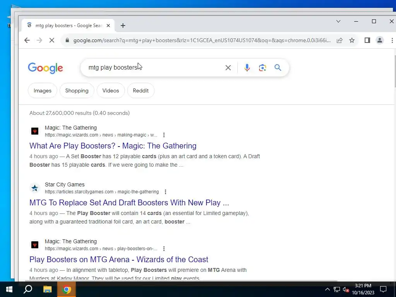Image resolution: width=396 pixels, height=297 pixels.
Task: Open more options for Star City Games result
Action: click(166, 192)
